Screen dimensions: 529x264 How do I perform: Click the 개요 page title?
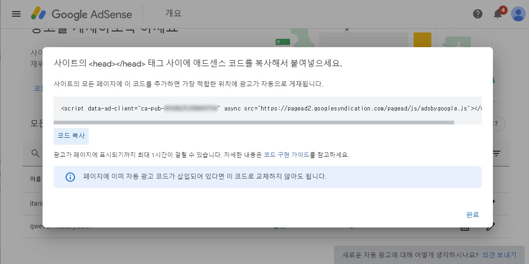[173, 13]
